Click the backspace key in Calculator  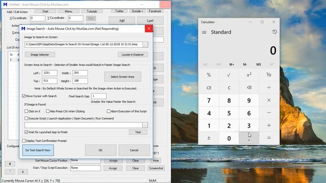coord(249,87)
